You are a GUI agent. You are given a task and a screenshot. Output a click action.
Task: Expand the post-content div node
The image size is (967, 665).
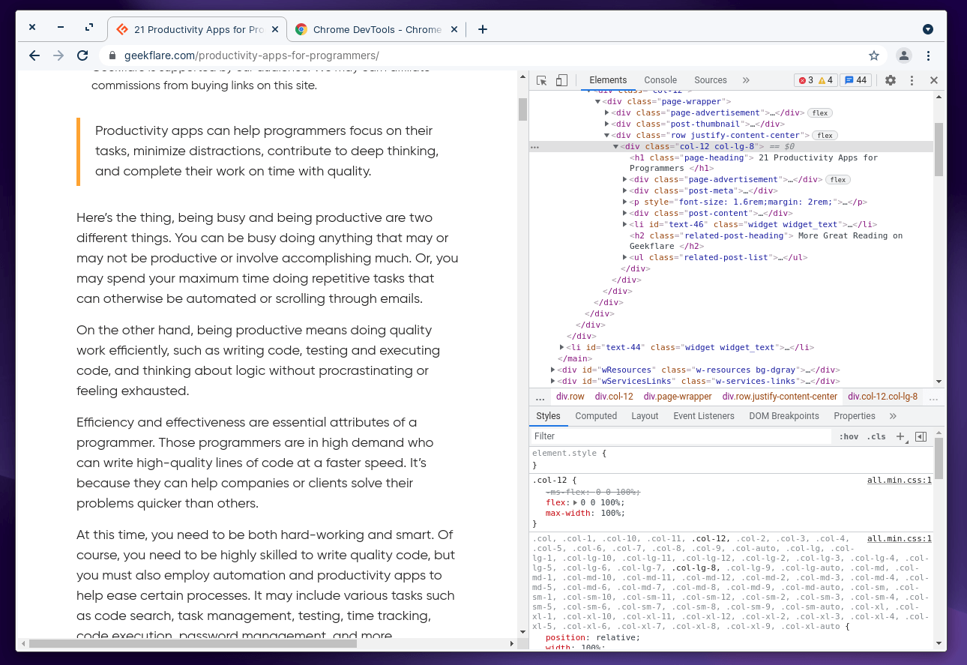(x=625, y=213)
